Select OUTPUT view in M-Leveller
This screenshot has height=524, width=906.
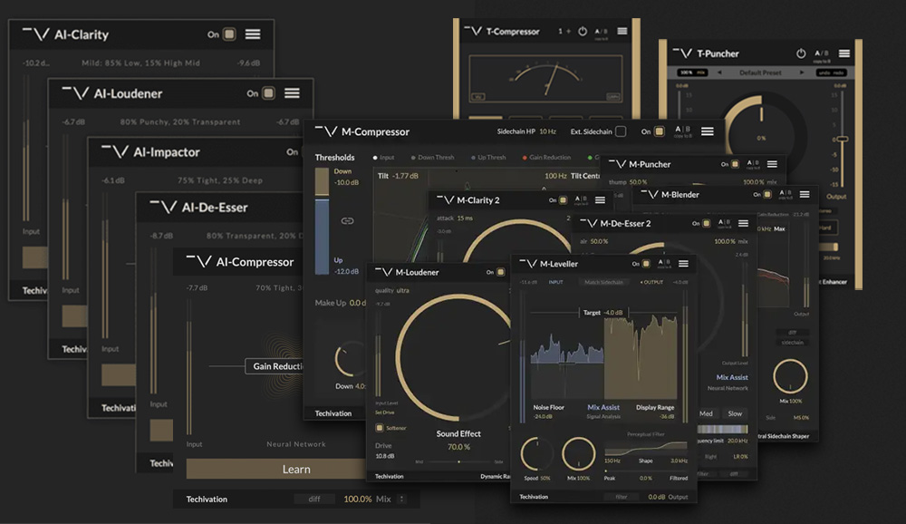click(652, 282)
